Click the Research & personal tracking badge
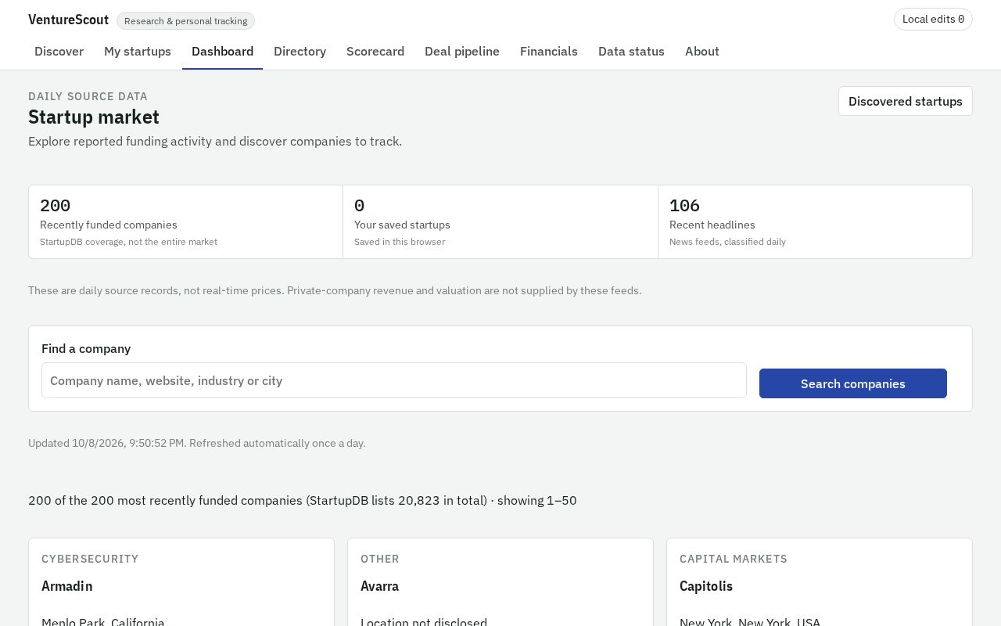1001x626 pixels. click(x=185, y=21)
